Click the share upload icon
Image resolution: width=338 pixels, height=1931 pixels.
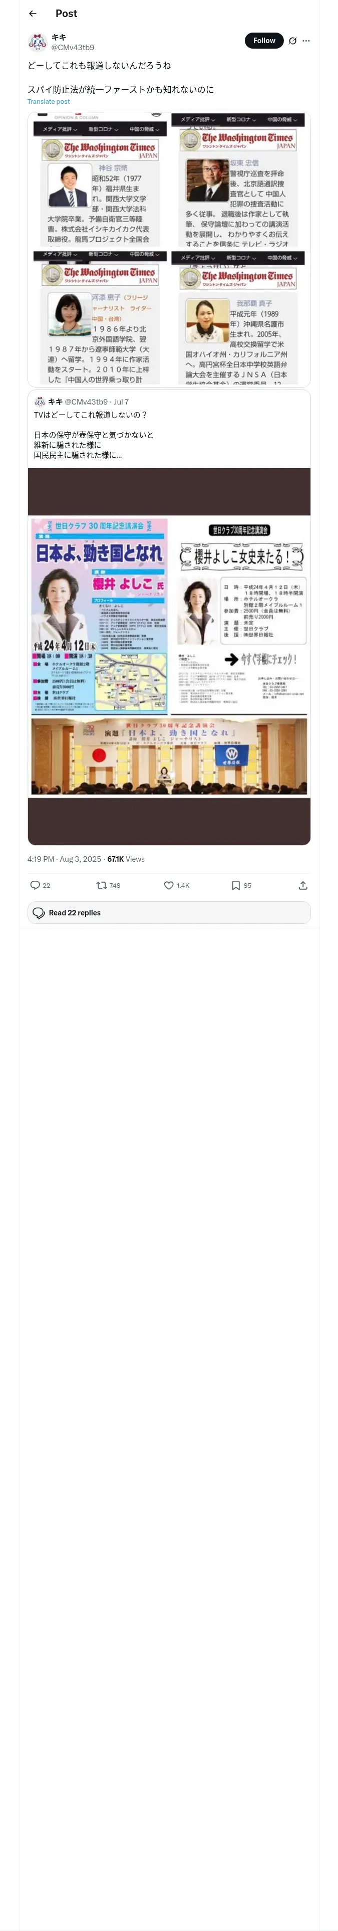click(x=303, y=885)
